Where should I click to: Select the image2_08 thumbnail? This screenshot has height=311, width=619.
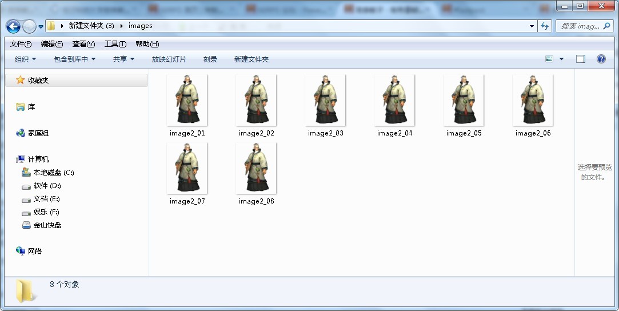pyautogui.click(x=256, y=168)
